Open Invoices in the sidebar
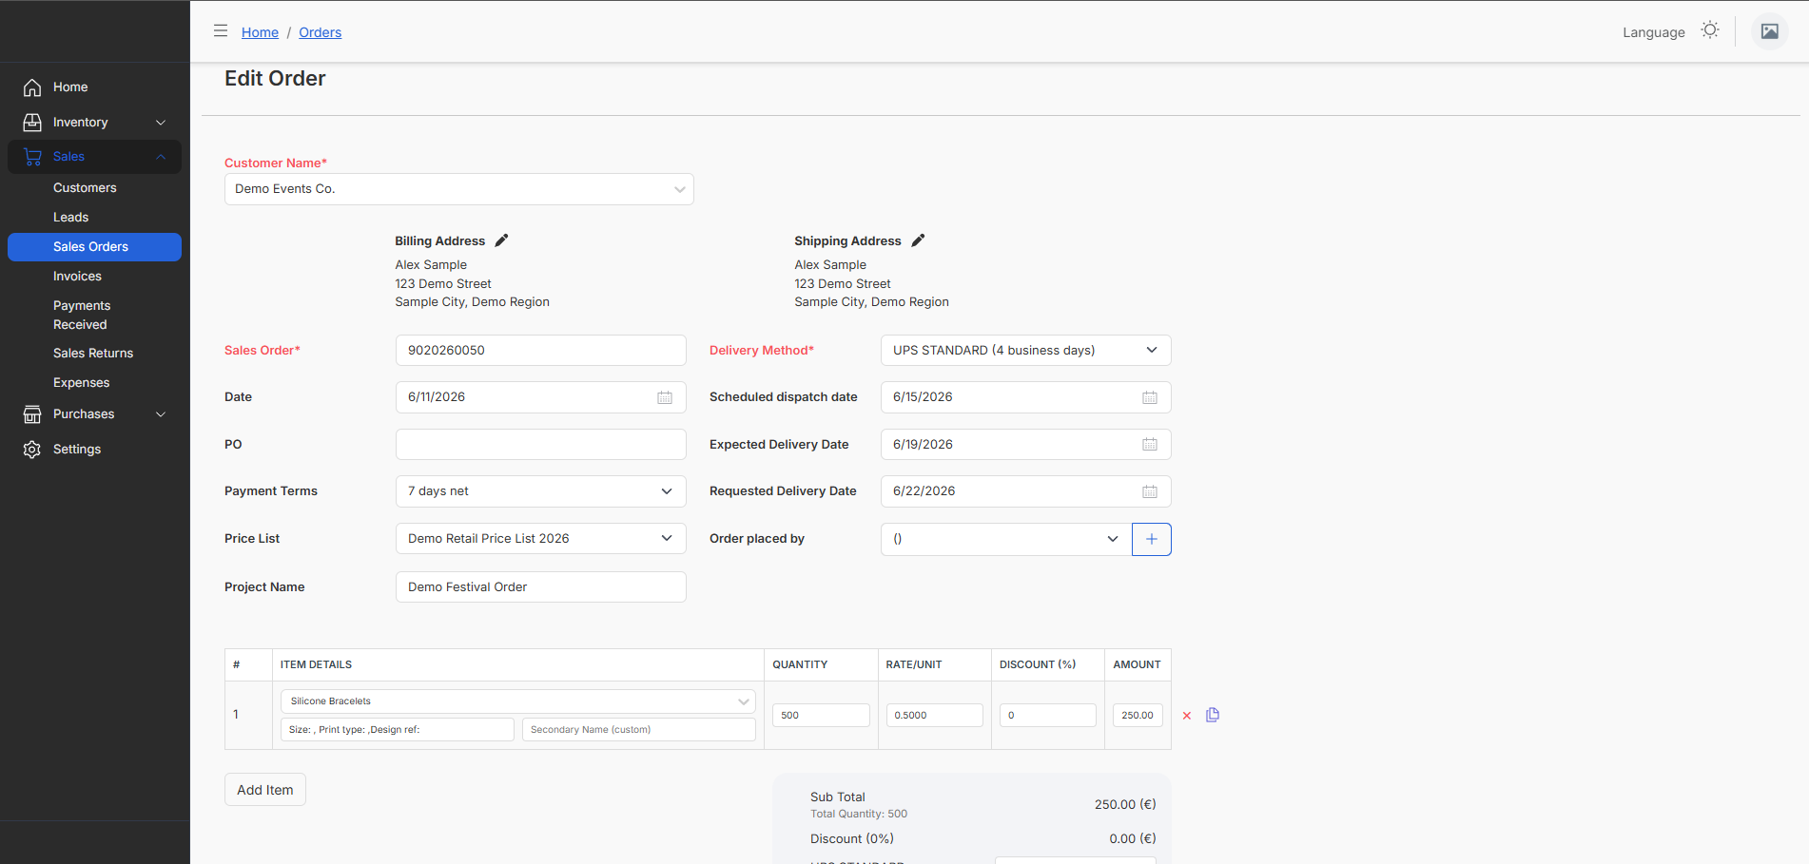Image resolution: width=1809 pixels, height=864 pixels. pyautogui.click(x=77, y=277)
